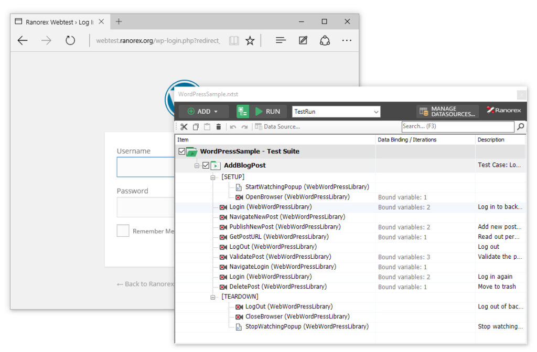The height and width of the screenshot is (352, 537).
Task: Click green test suite view icon
Action: (x=243, y=112)
